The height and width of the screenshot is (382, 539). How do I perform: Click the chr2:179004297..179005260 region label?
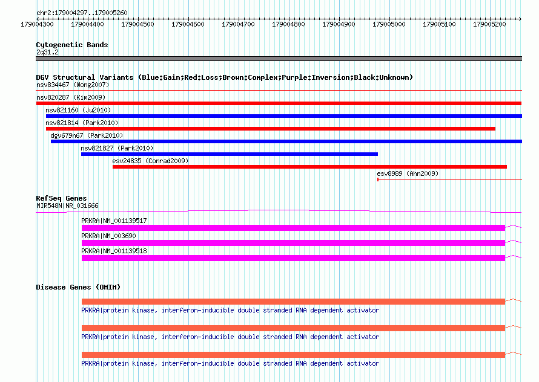click(82, 13)
